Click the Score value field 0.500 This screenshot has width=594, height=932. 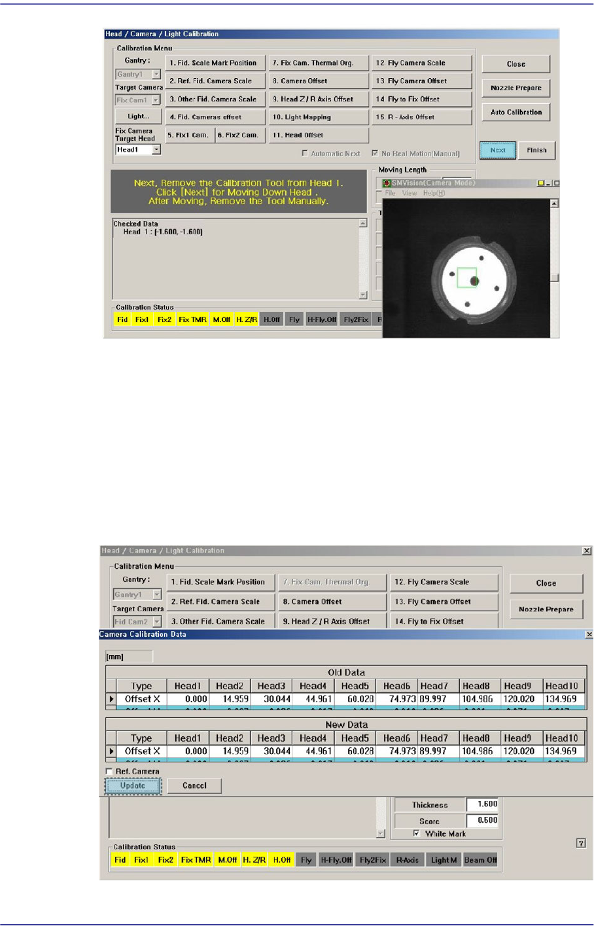pos(483,820)
